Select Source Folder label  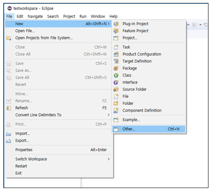coord(134,89)
